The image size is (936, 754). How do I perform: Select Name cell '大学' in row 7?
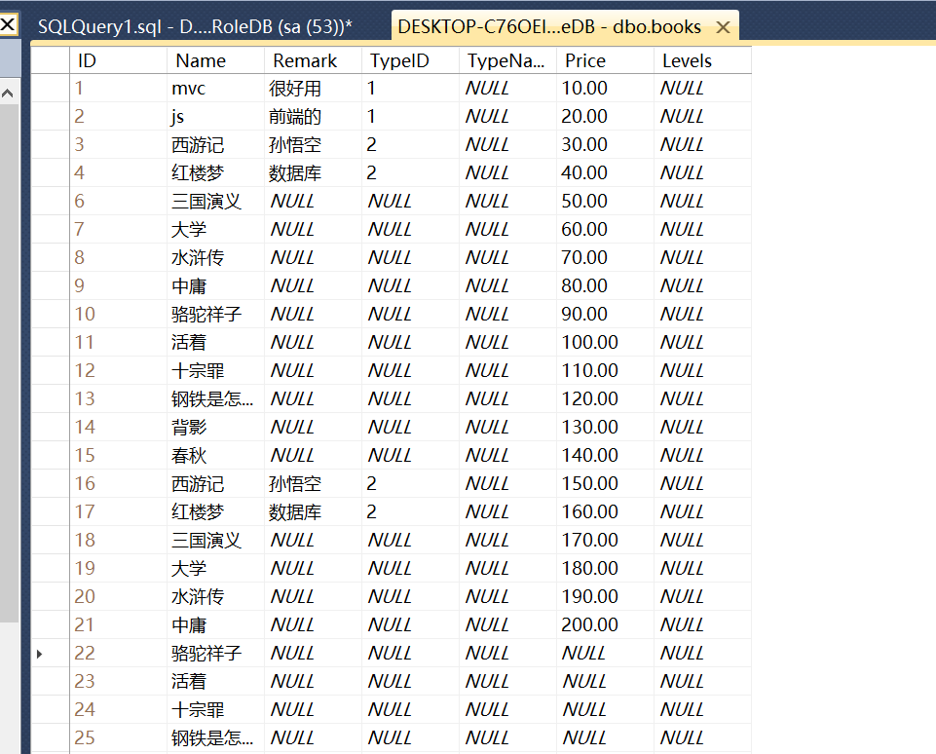(215, 229)
